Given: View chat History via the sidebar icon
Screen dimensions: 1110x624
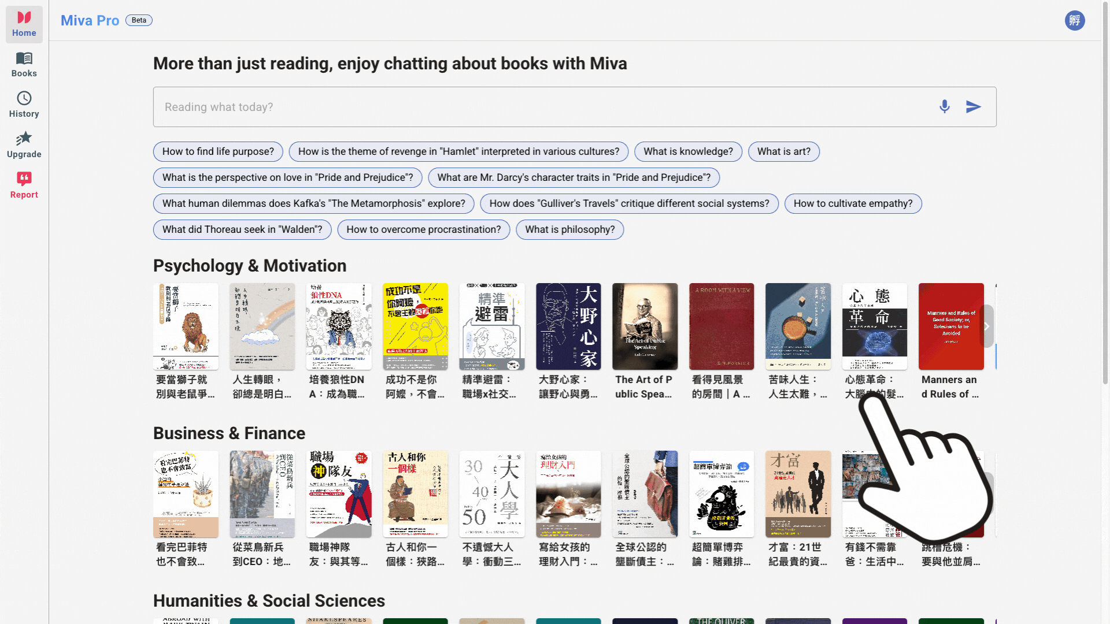Looking at the screenshot, I should (x=24, y=99).
